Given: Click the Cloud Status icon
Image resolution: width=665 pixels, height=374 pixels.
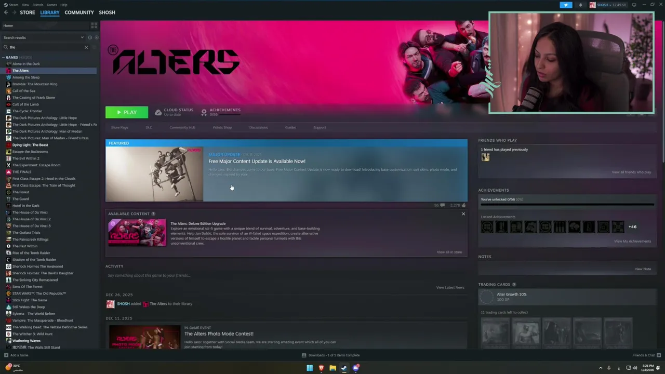Looking at the screenshot, I should click(158, 112).
